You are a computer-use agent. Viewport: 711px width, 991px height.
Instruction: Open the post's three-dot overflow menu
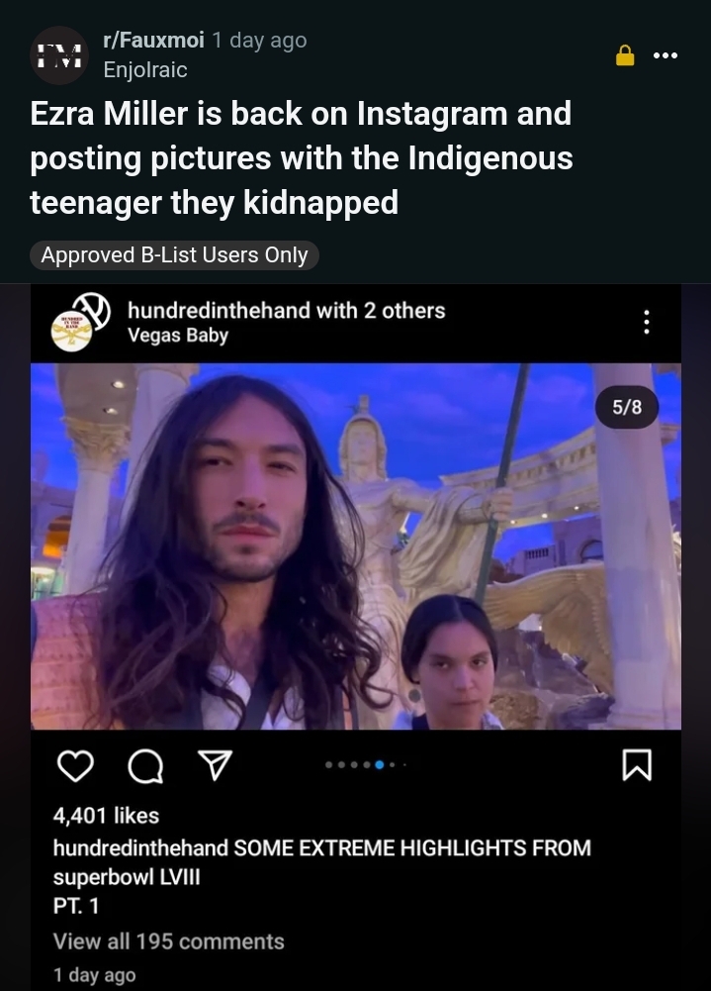pos(666,55)
